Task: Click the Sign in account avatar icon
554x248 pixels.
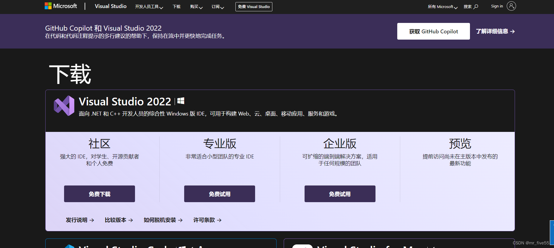Action: [x=511, y=6]
